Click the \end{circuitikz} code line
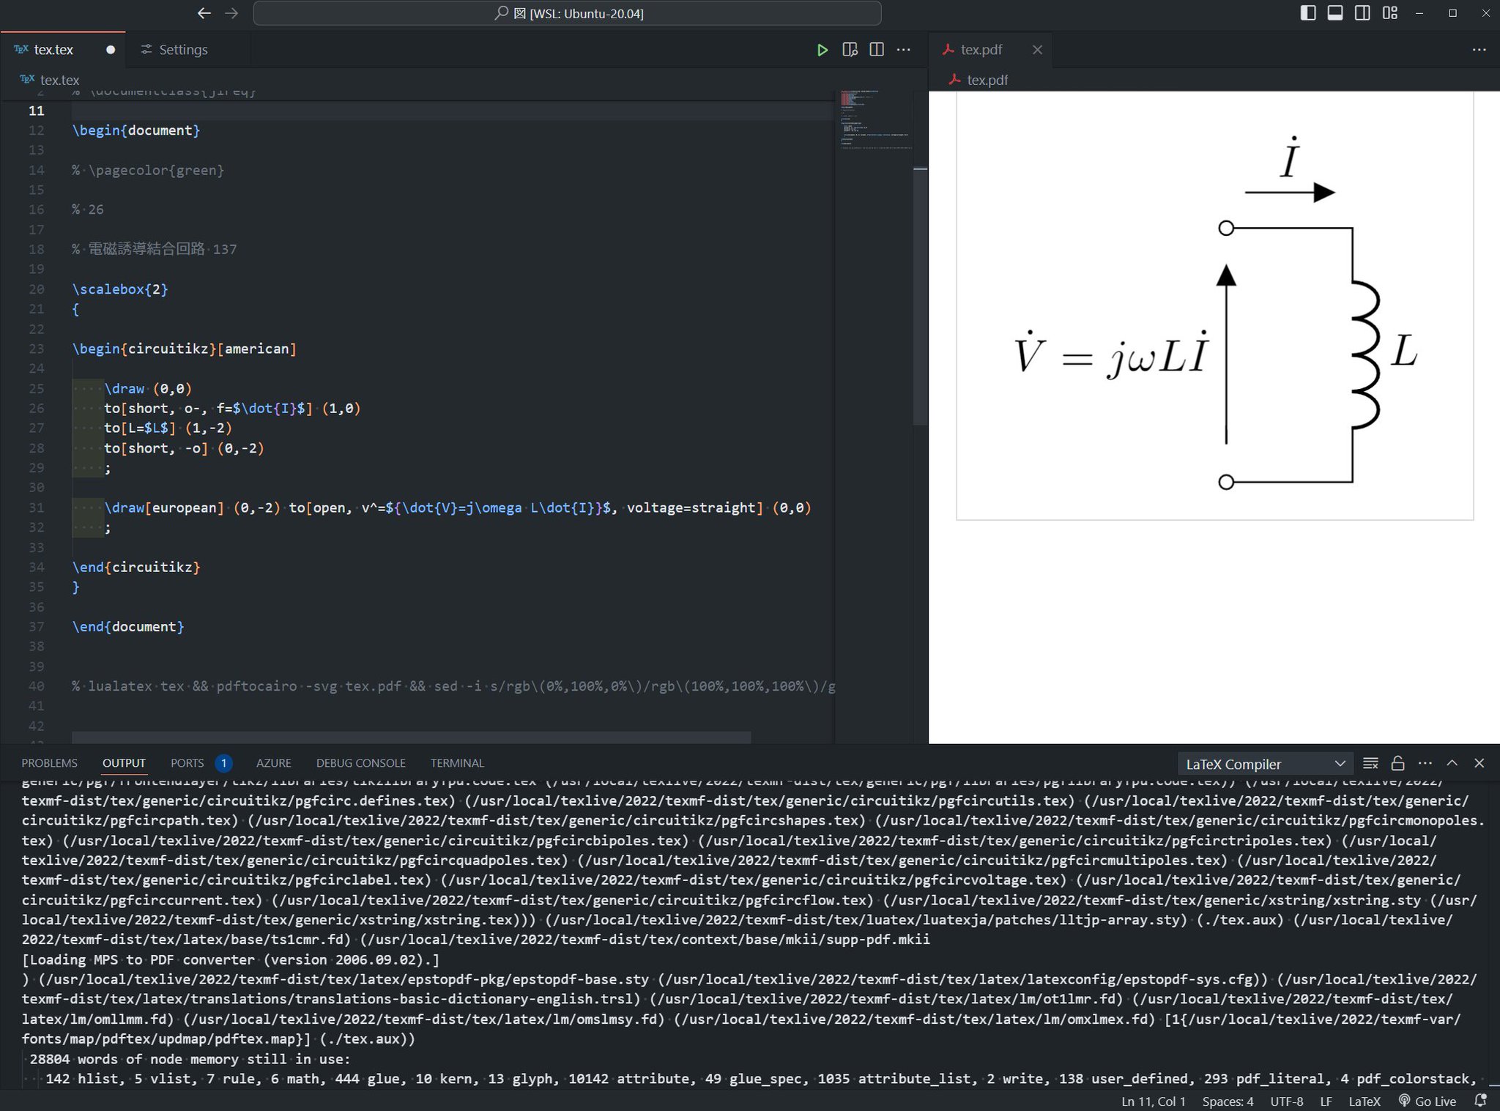 [x=136, y=567]
